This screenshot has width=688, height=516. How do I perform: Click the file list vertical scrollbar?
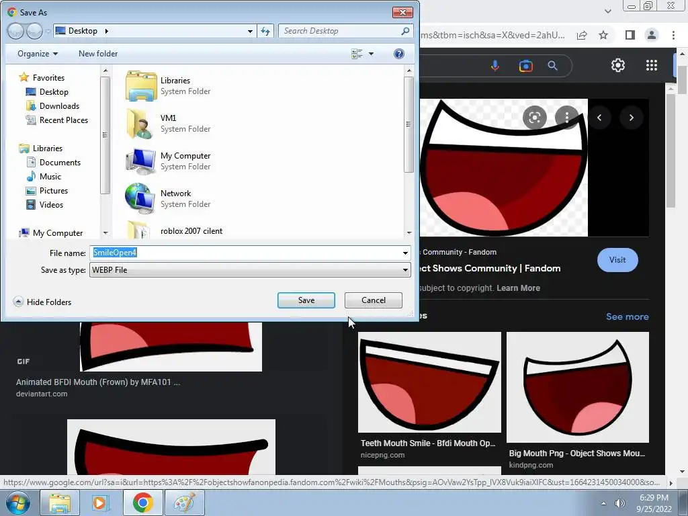(409, 124)
